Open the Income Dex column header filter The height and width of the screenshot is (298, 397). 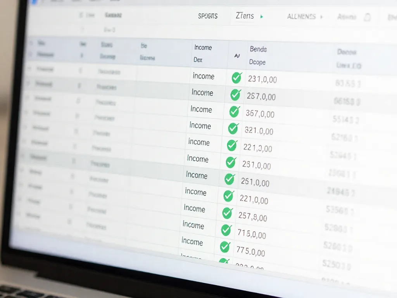[203, 54]
